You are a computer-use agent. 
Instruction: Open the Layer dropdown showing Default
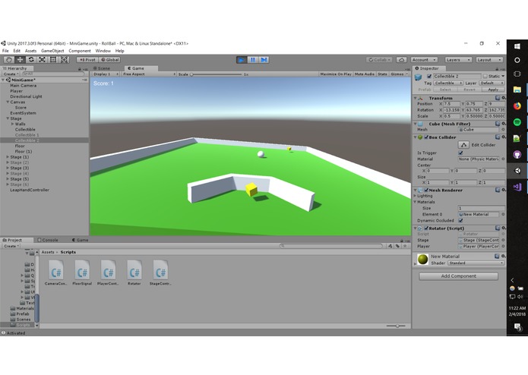pyautogui.click(x=492, y=83)
